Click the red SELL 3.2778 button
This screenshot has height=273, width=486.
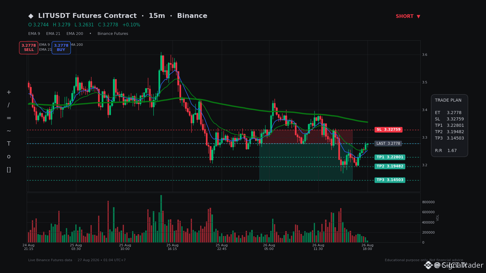29,48
